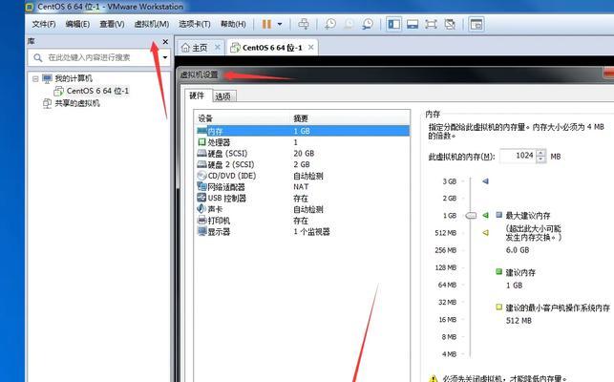Click the orange pause VM button
The height and width of the screenshot is (382, 614).
pos(266,24)
